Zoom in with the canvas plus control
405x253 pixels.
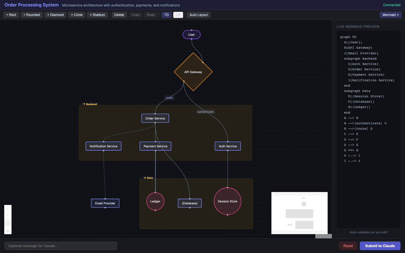coord(8,209)
